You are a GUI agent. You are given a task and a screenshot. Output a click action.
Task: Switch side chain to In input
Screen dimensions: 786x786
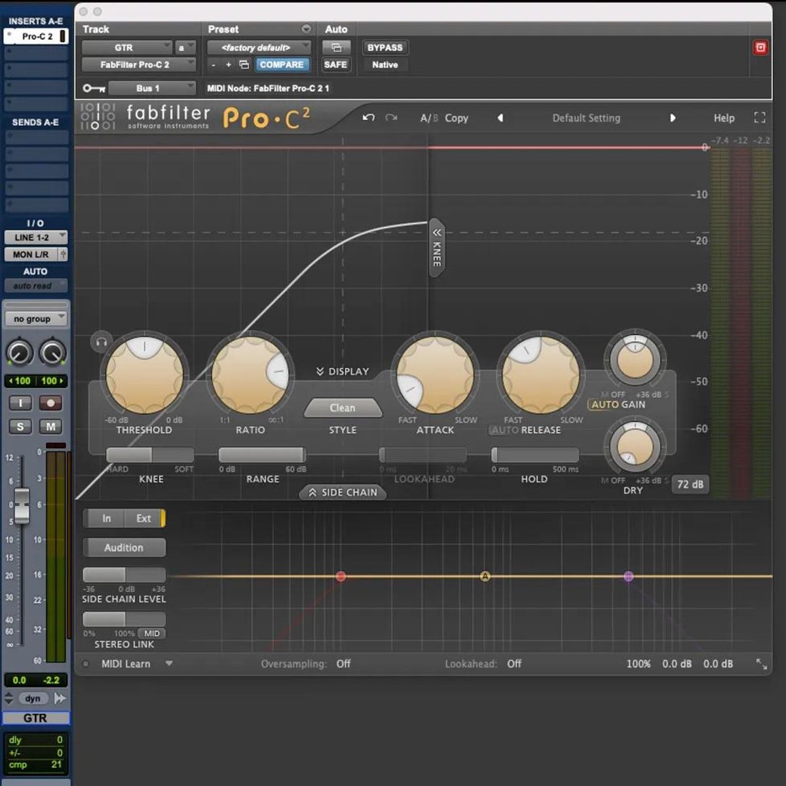pos(106,519)
